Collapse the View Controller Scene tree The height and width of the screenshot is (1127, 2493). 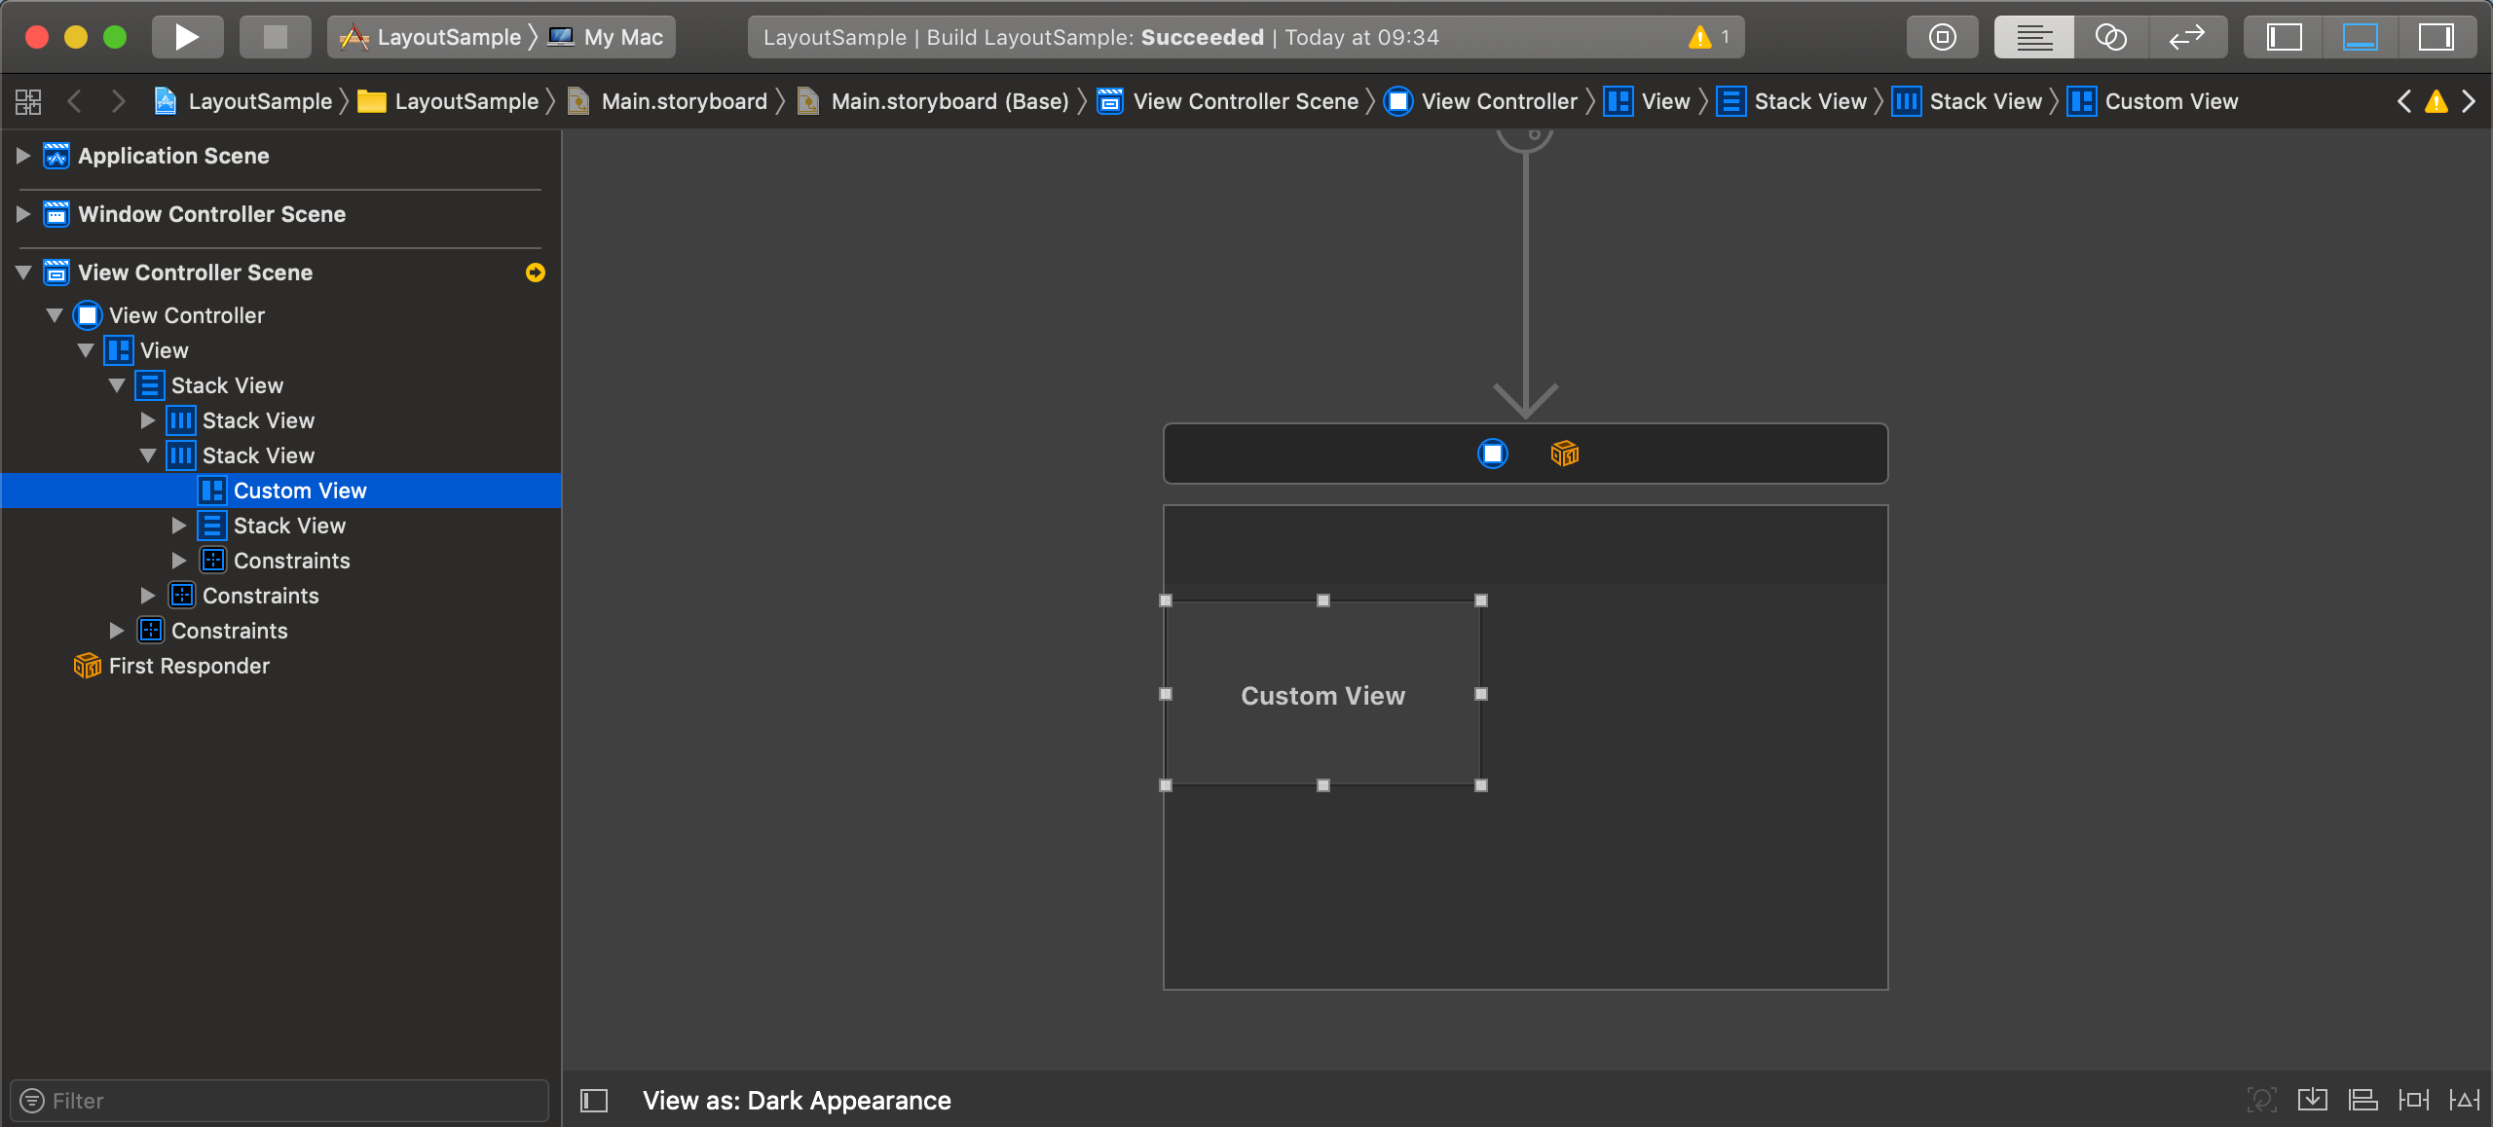pyautogui.click(x=23, y=273)
